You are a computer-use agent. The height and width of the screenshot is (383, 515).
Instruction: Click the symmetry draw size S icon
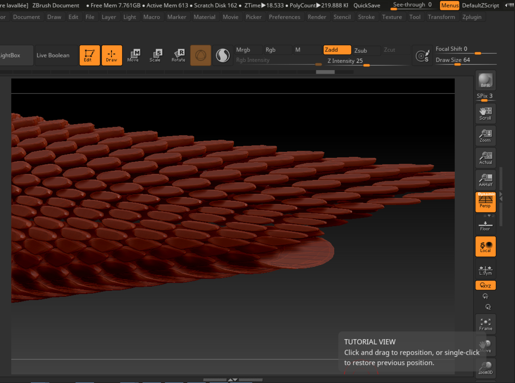click(422, 56)
